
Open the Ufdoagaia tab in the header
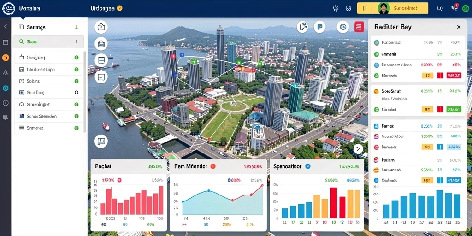tap(103, 8)
